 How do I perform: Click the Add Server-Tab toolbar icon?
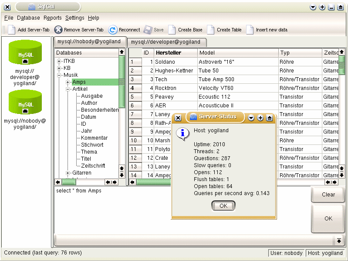click(11, 30)
